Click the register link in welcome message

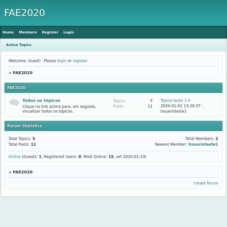[80, 61]
